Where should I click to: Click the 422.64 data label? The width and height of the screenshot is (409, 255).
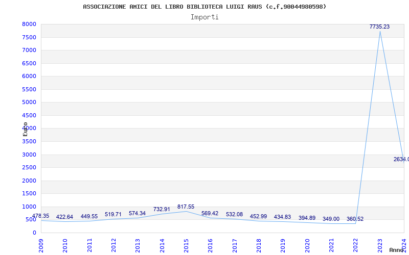[64, 217]
